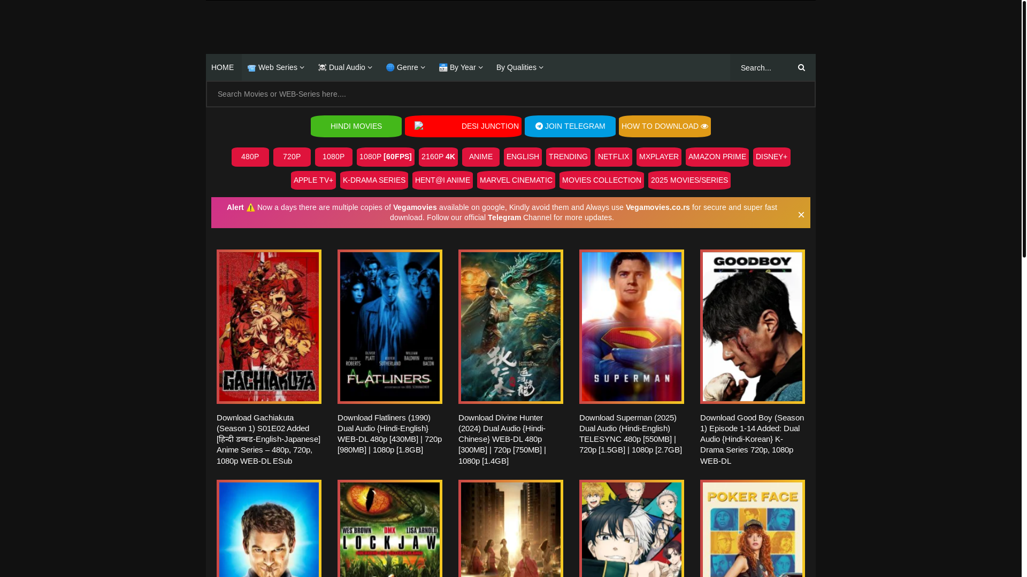Open the APPLE TV+ category tag
The width and height of the screenshot is (1027, 577).
pos(313,181)
